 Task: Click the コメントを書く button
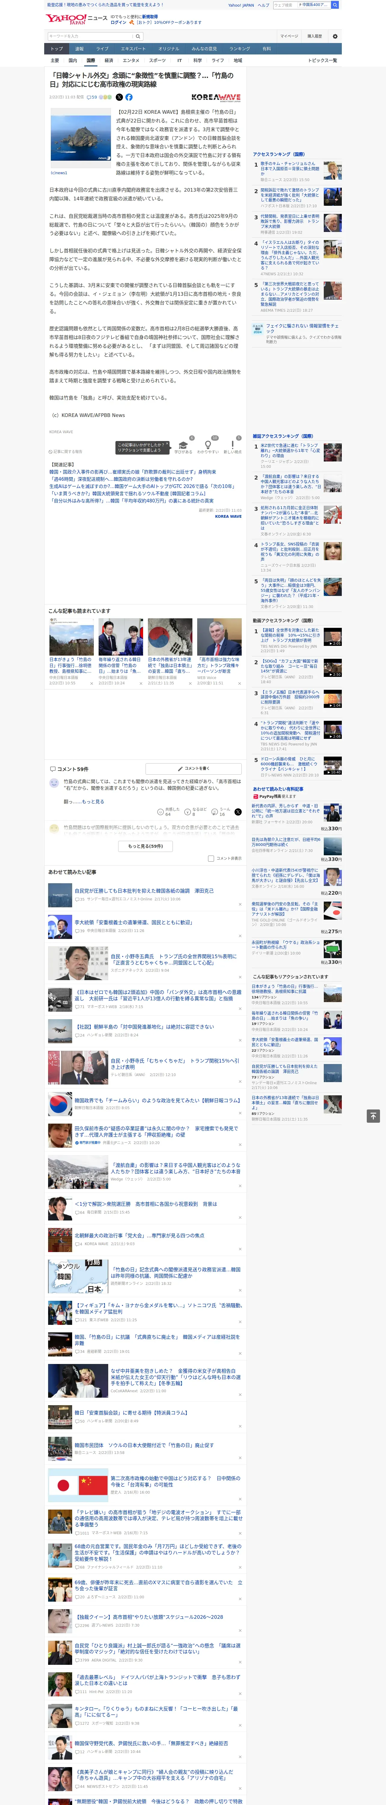tap(193, 769)
